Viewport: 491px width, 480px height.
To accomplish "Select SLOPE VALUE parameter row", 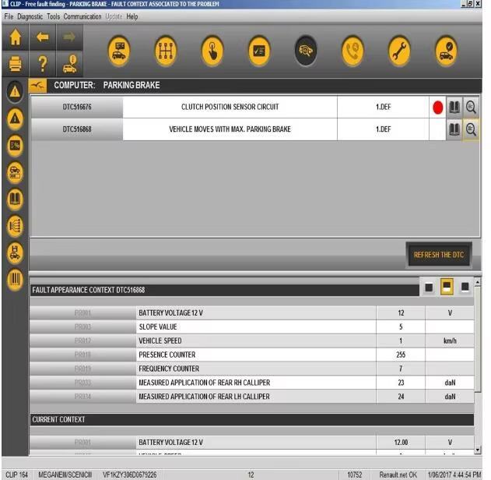I will [252, 326].
